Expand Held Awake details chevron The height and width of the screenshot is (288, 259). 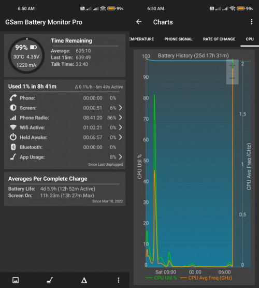[121, 137]
